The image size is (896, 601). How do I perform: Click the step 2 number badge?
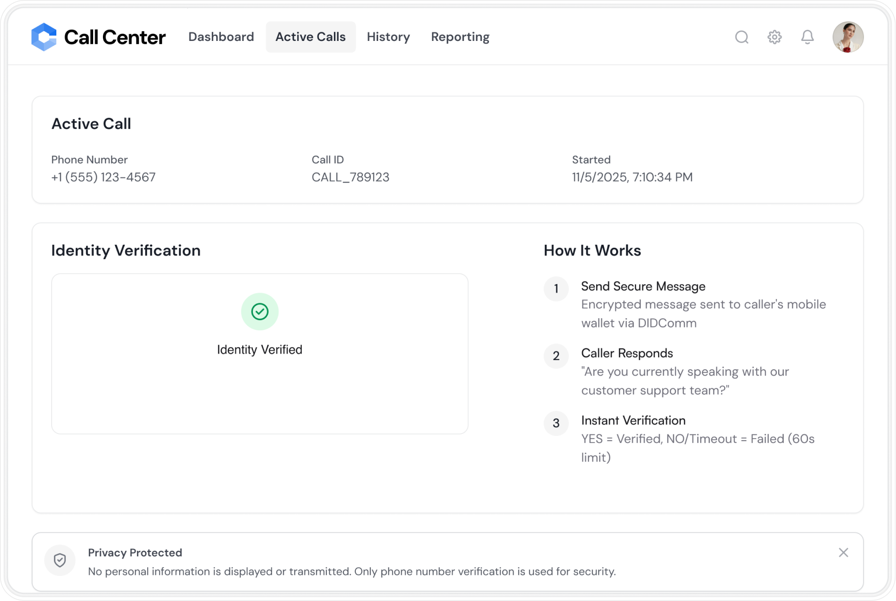coord(556,356)
